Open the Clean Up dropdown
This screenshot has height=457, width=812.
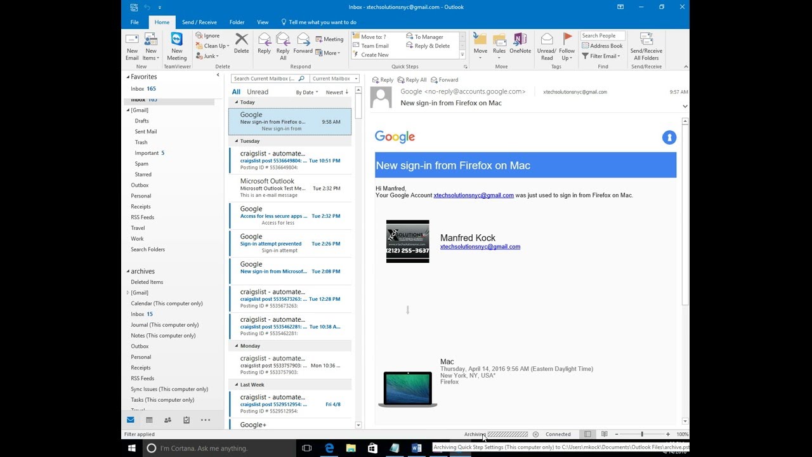click(x=213, y=46)
